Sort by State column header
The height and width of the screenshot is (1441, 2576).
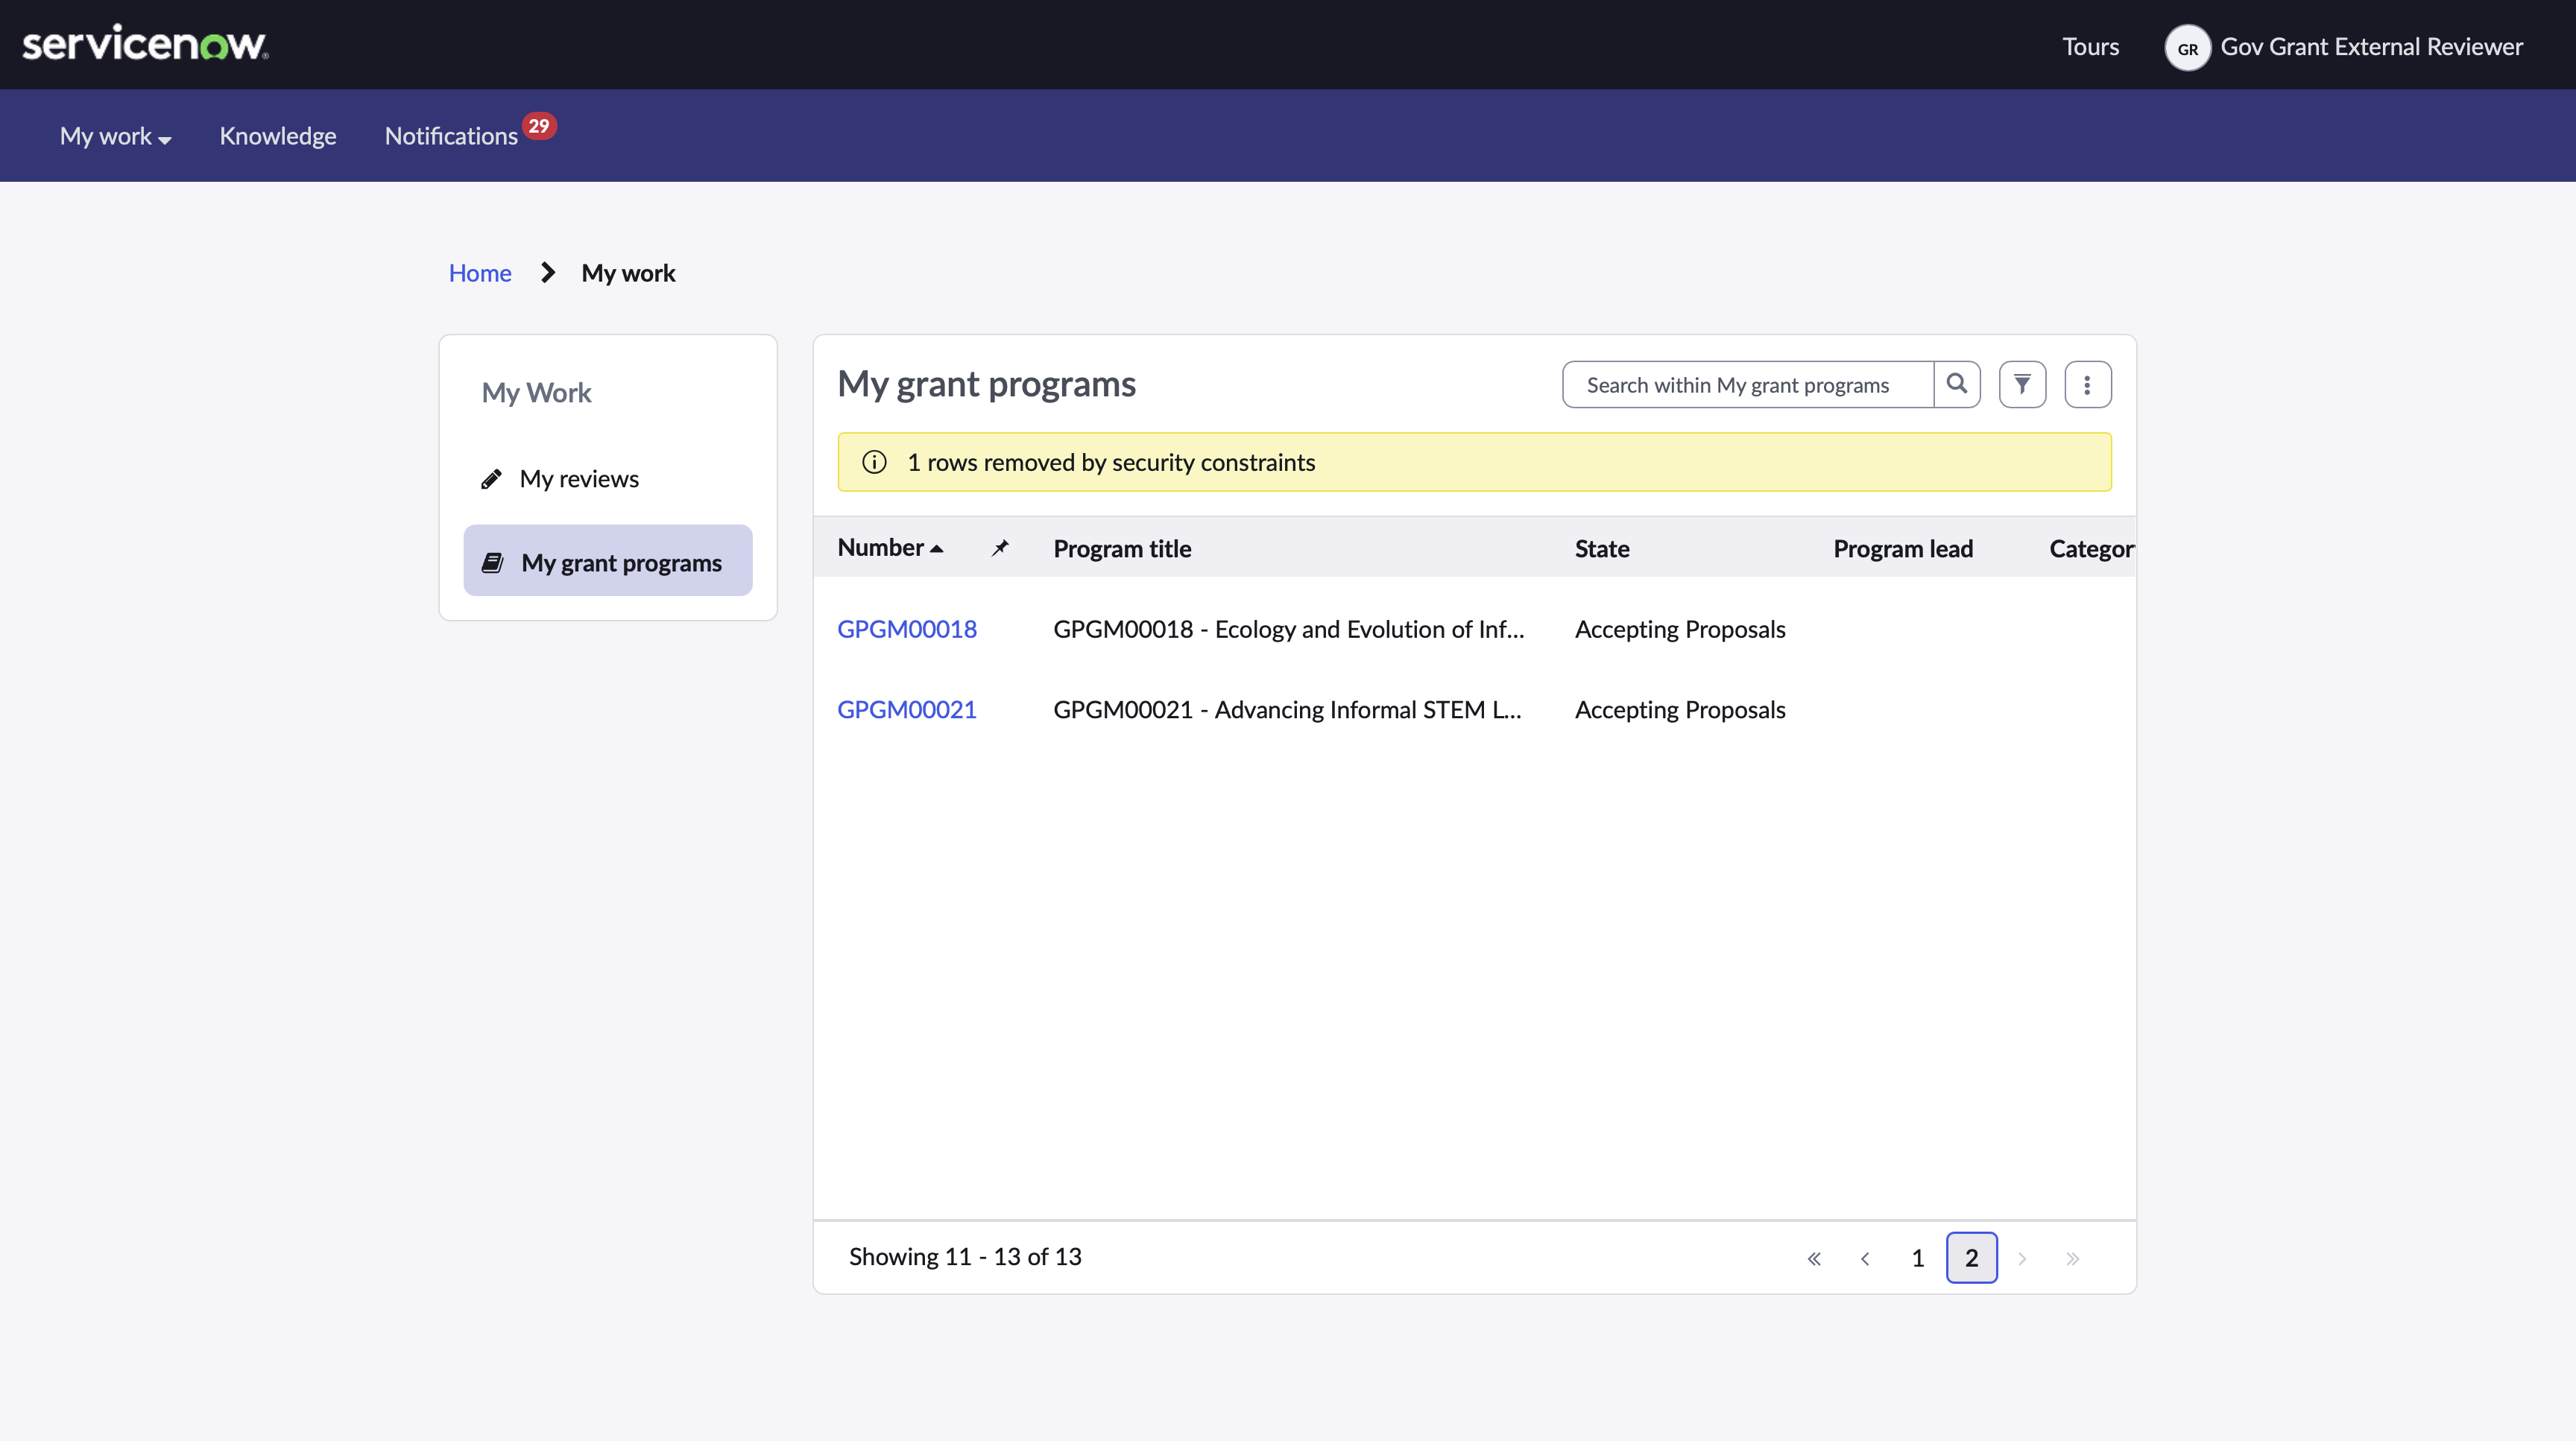(1601, 548)
